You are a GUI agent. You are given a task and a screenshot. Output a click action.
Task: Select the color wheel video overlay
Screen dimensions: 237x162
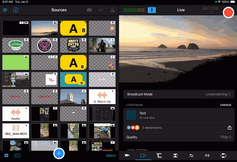click(102, 62)
